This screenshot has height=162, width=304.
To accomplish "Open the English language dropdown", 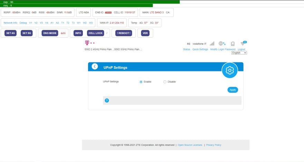I will point(239,53).
